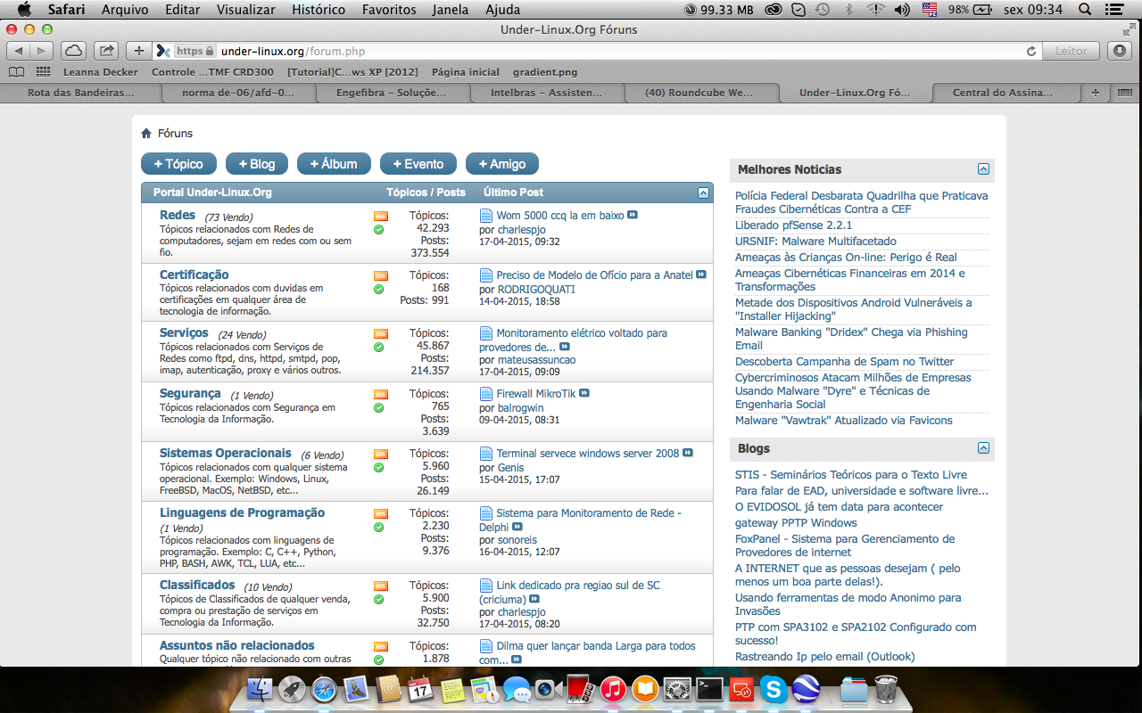Click the green status icon for Redes
The image size is (1142, 713).
379,229
